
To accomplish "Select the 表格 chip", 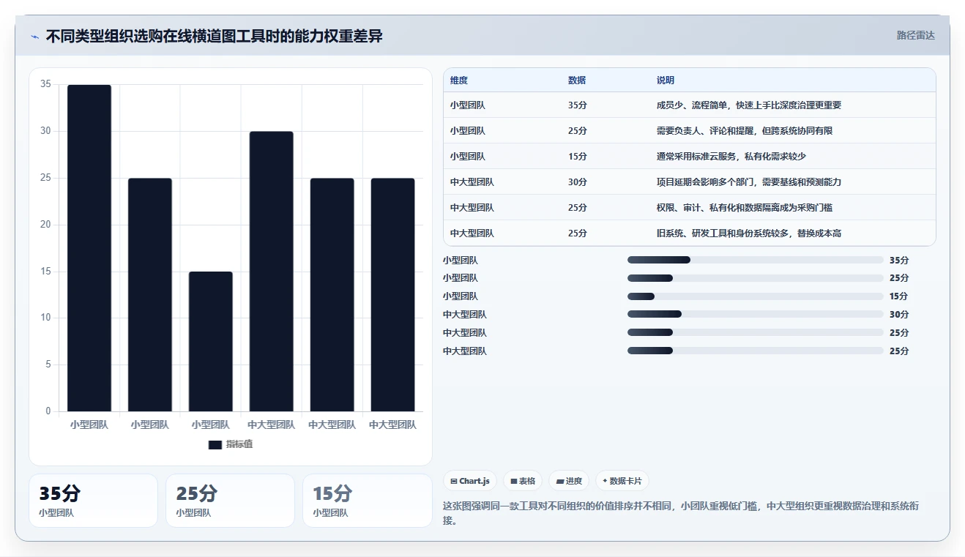I will point(523,481).
